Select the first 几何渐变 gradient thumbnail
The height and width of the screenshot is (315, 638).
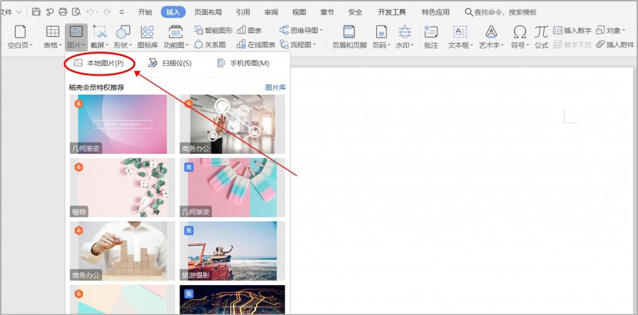(122, 124)
